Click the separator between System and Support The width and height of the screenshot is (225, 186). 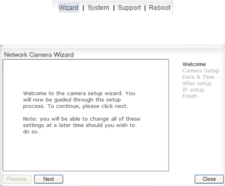pyautogui.click(x=114, y=8)
